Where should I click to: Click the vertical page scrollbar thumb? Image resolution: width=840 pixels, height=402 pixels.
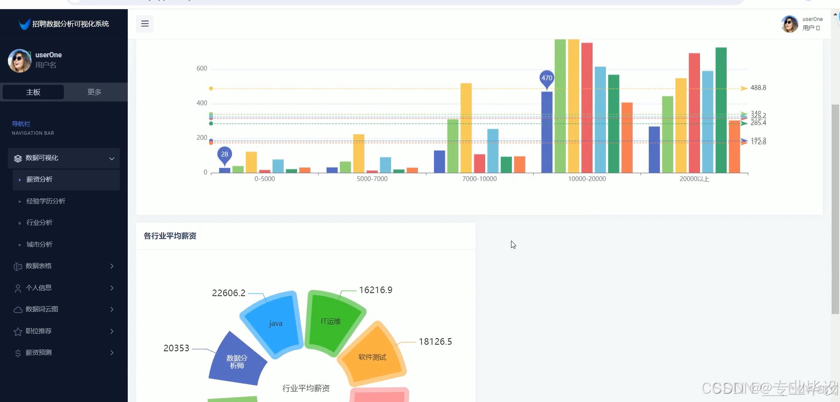click(836, 209)
